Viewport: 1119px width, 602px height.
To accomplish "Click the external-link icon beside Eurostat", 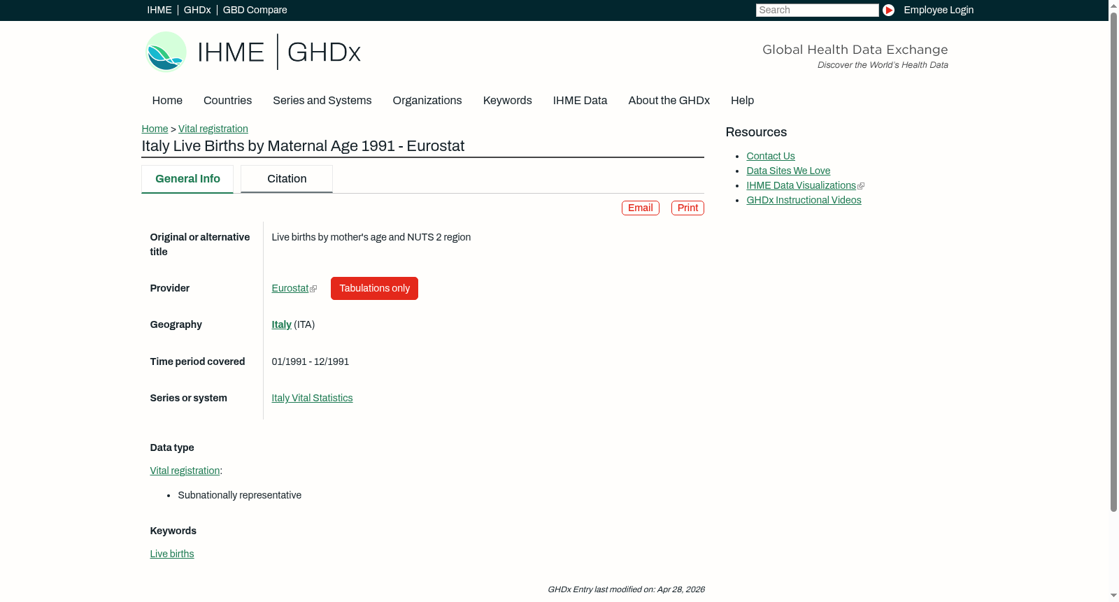I will point(313,289).
